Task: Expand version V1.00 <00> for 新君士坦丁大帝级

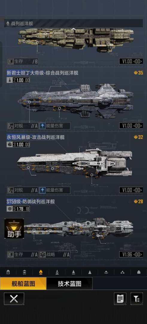Action: tap(131, 126)
